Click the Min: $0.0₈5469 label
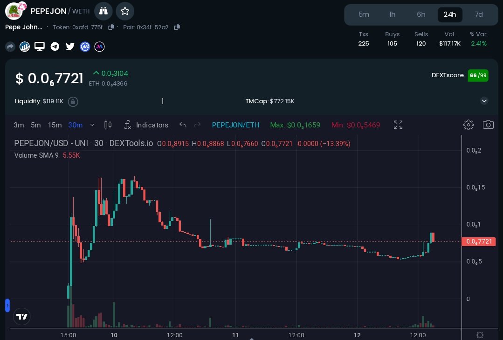Screen dimensions: 503x340 click(x=355, y=125)
